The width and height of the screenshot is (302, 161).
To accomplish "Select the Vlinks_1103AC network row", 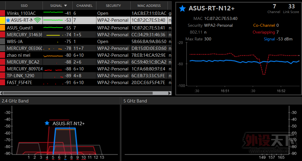I will [x=86, y=13].
